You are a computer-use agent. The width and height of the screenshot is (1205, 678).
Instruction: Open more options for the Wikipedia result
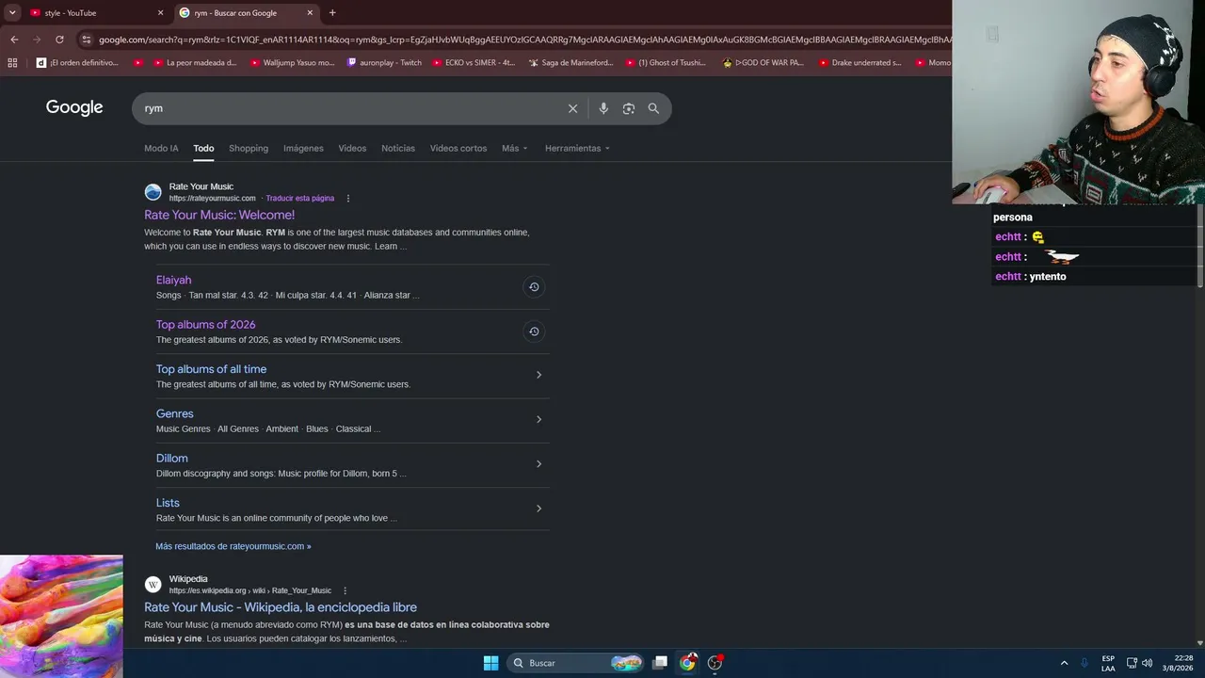point(345,590)
